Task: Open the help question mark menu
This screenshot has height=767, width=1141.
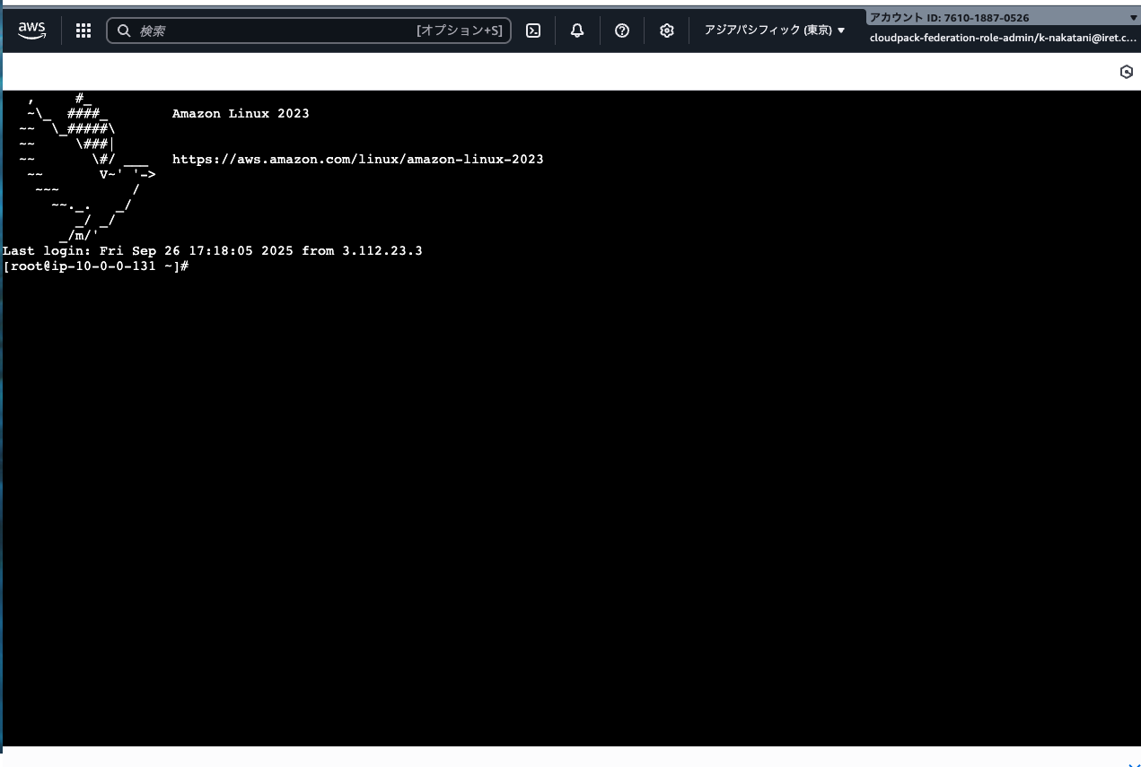Action: pos(622,31)
